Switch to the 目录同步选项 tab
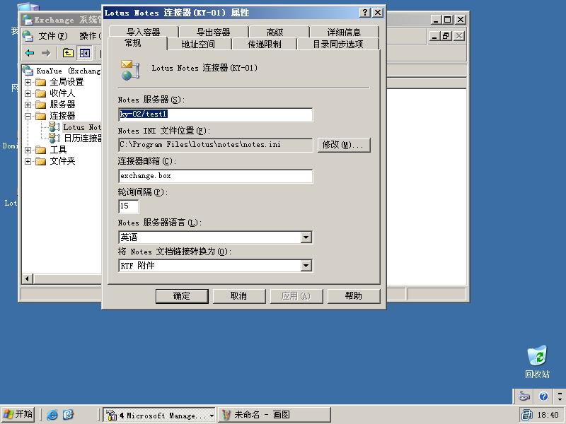Viewport: 566px width, 424px height. click(338, 44)
